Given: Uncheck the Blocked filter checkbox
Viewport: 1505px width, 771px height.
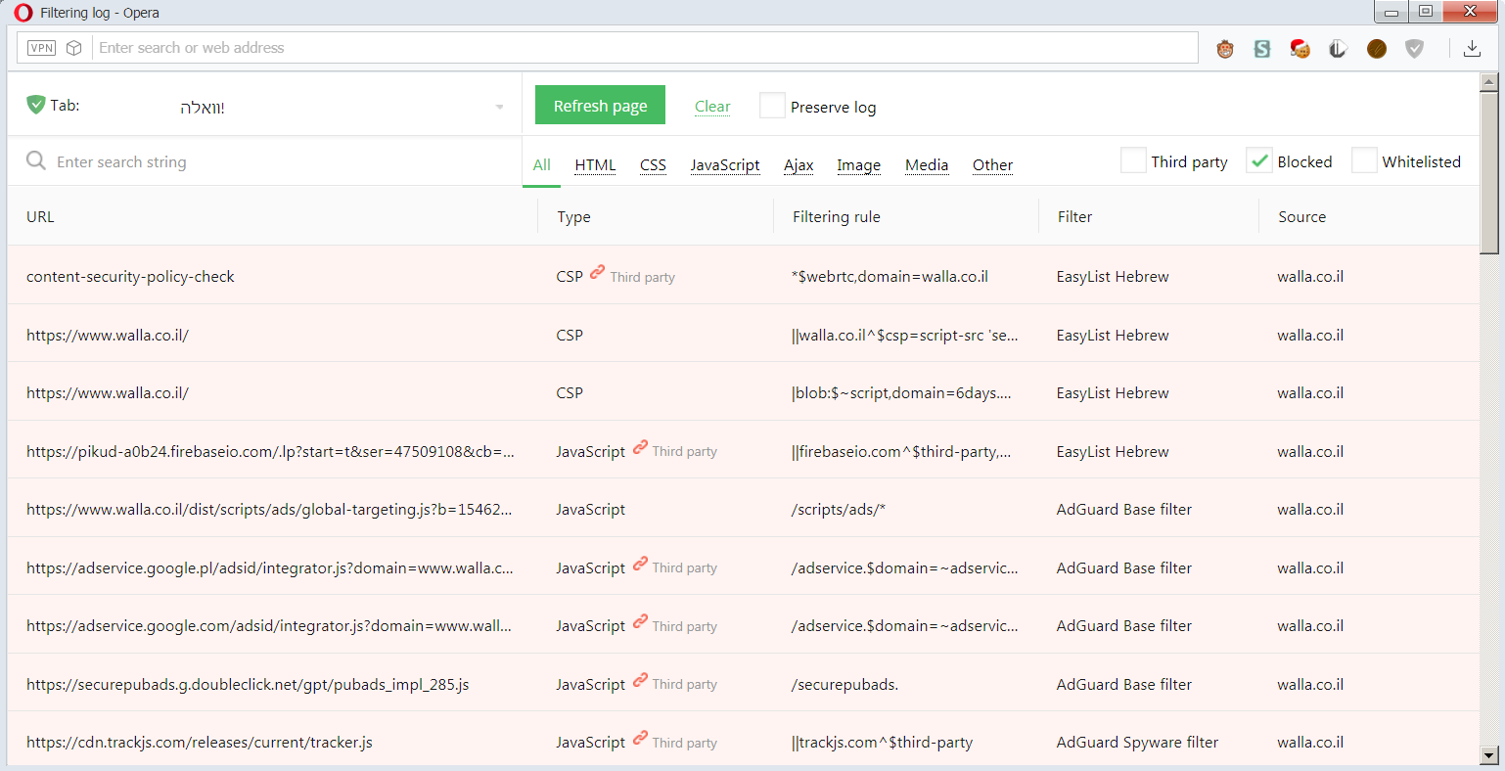Looking at the screenshot, I should [x=1259, y=160].
